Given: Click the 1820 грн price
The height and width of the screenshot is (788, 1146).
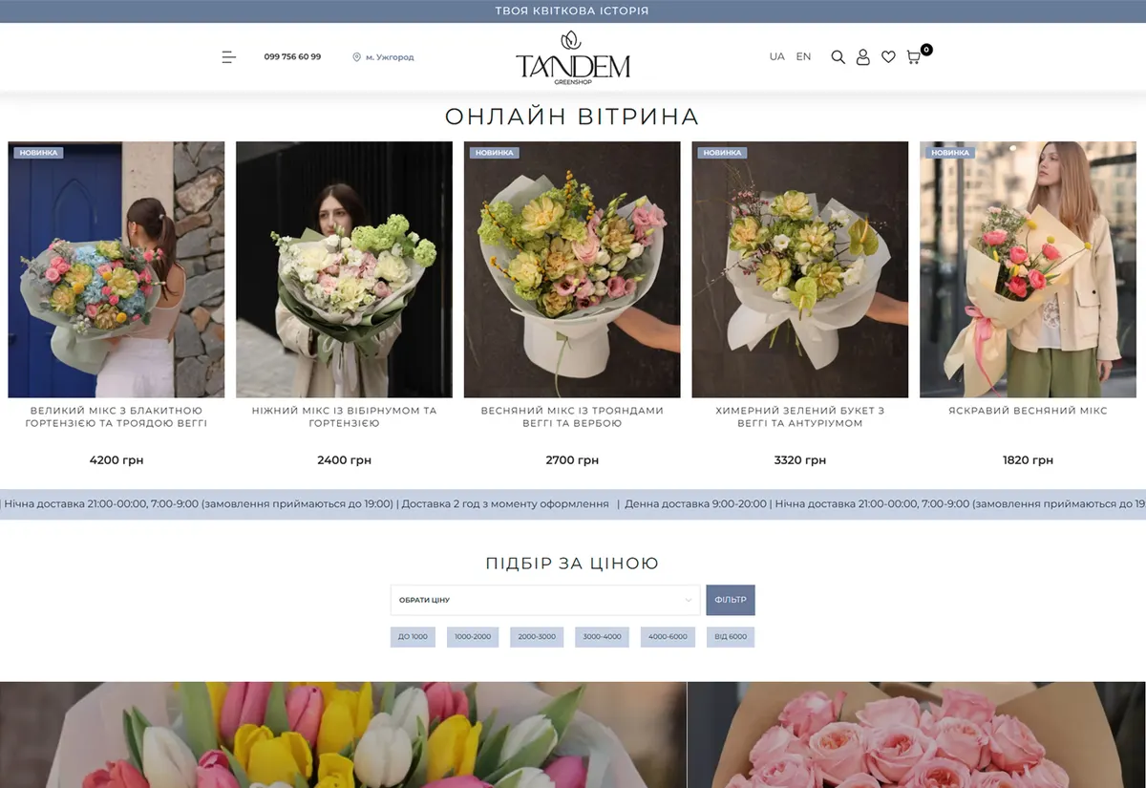Looking at the screenshot, I should point(1028,460).
